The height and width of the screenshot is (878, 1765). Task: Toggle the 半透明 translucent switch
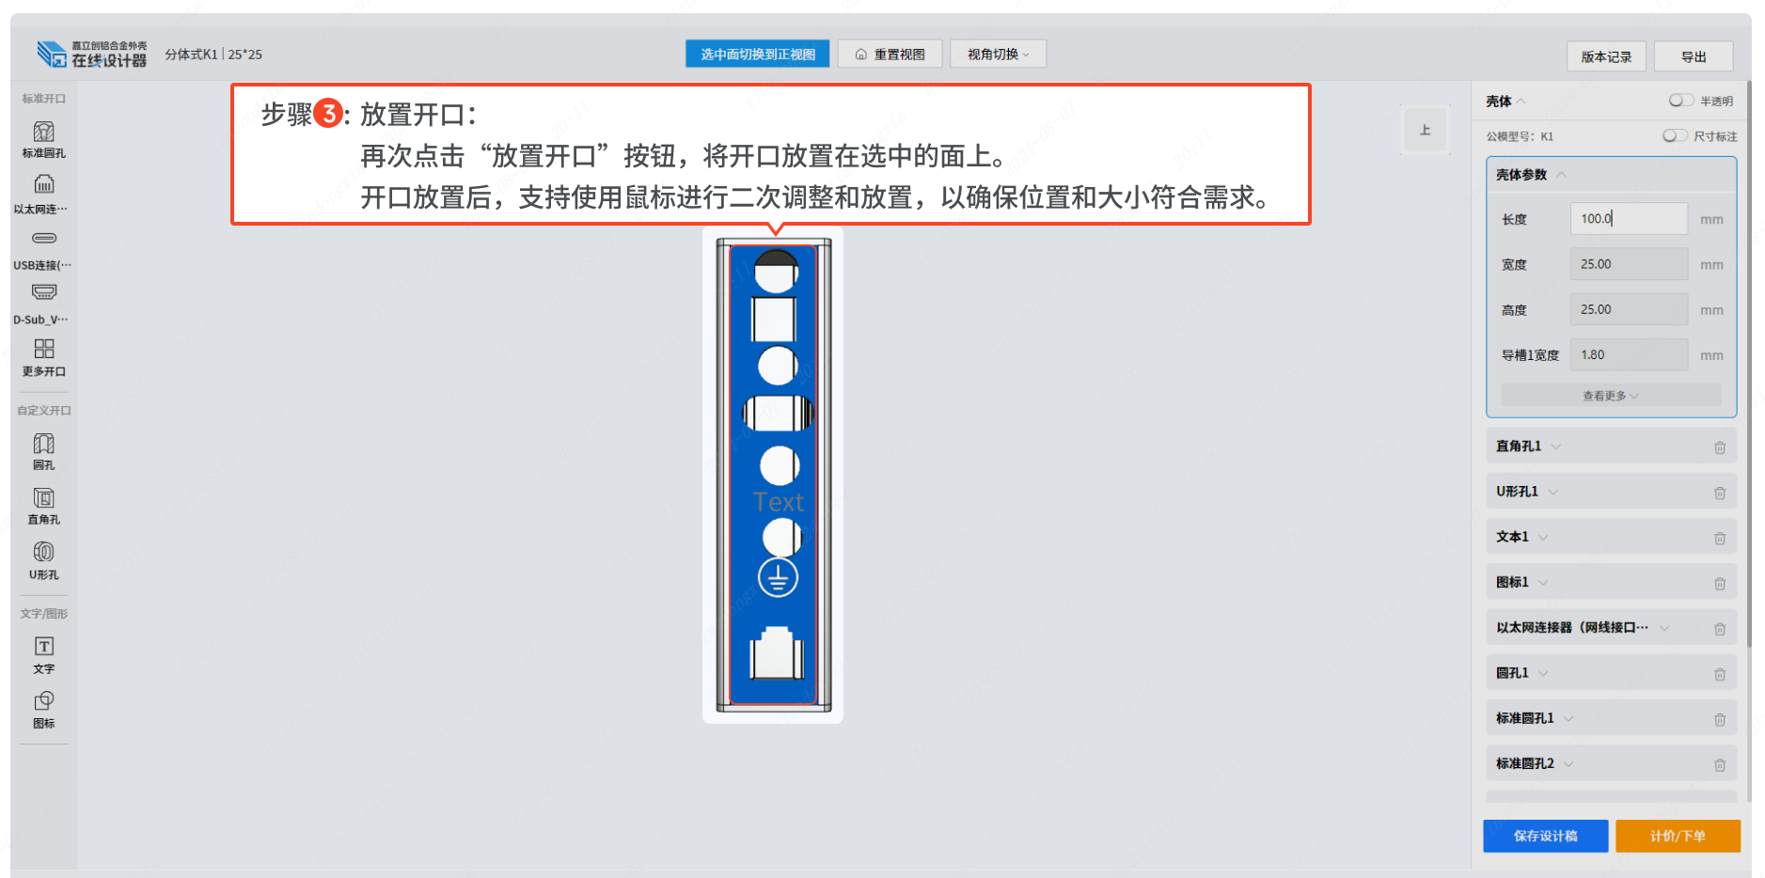click(1680, 101)
